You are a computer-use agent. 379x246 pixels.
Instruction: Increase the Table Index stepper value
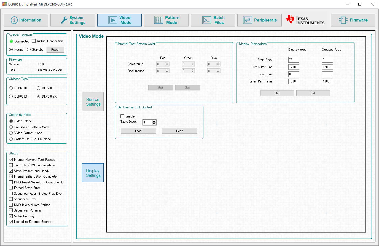coord(154,121)
